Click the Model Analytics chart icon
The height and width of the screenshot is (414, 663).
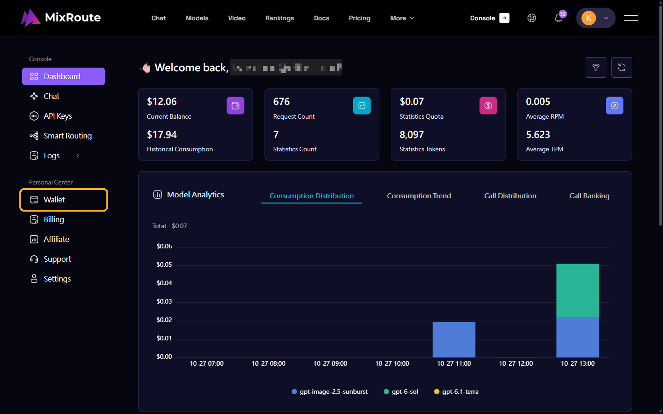(x=157, y=195)
